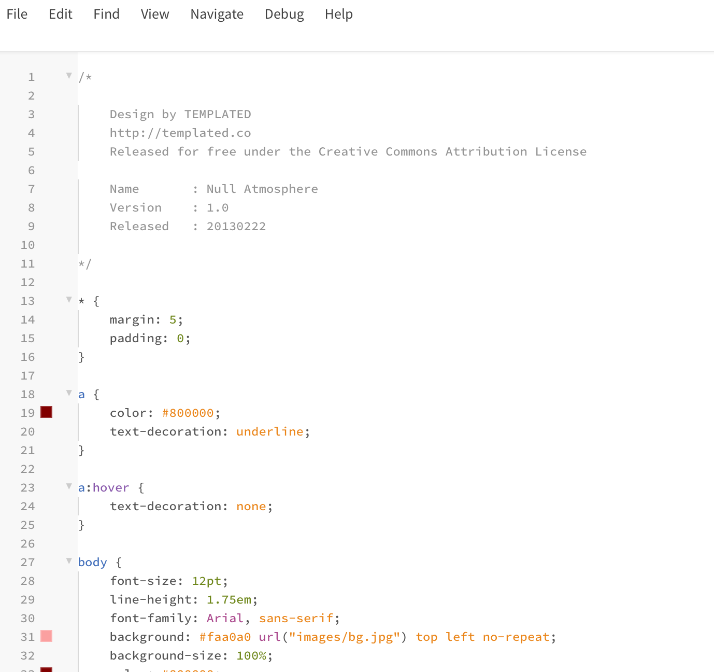The width and height of the screenshot is (714, 672).
Task: Click the 'sans-serif' font-family value
Action: 296,619
